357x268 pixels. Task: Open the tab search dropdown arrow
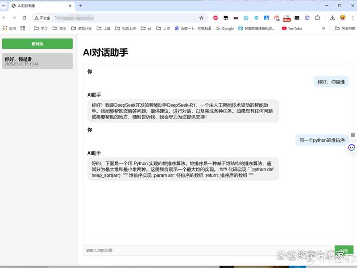pyautogui.click(x=4, y=5)
